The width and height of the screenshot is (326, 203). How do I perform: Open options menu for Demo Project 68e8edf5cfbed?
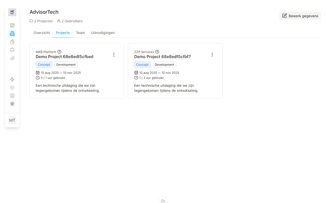tap(114, 55)
